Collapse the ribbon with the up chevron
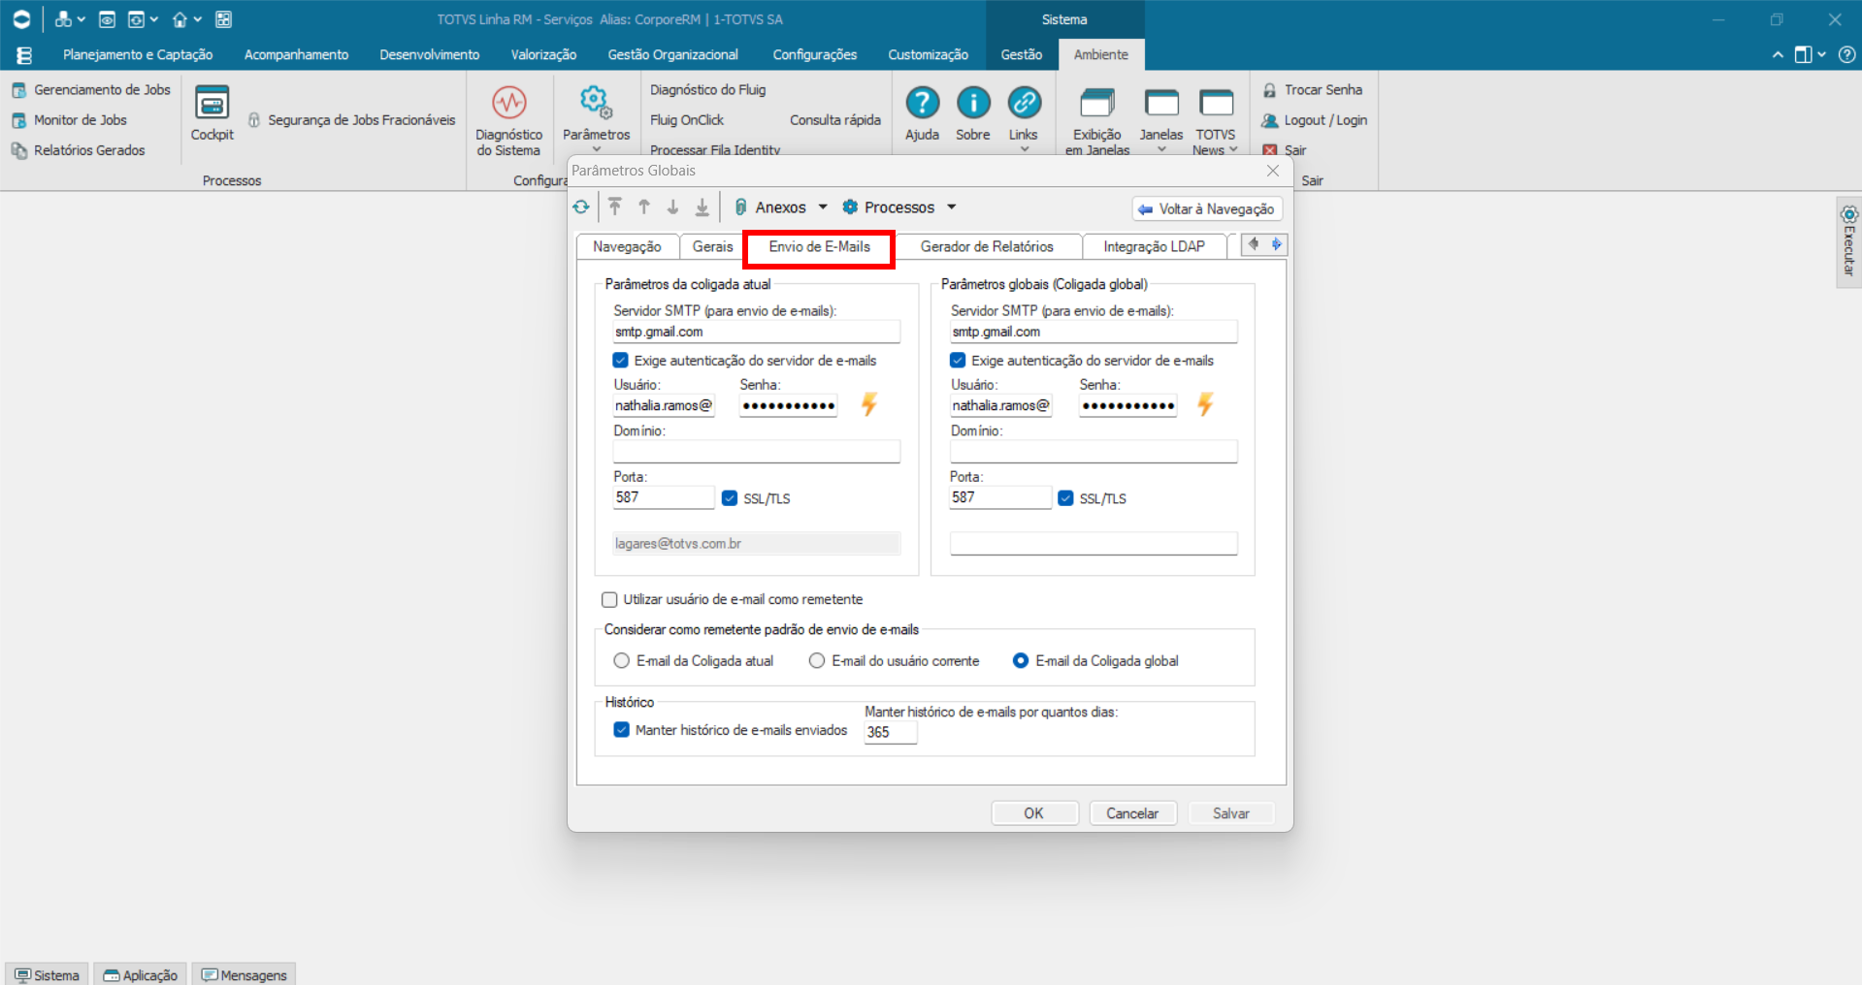Screen dimensions: 1862x985 (1778, 55)
